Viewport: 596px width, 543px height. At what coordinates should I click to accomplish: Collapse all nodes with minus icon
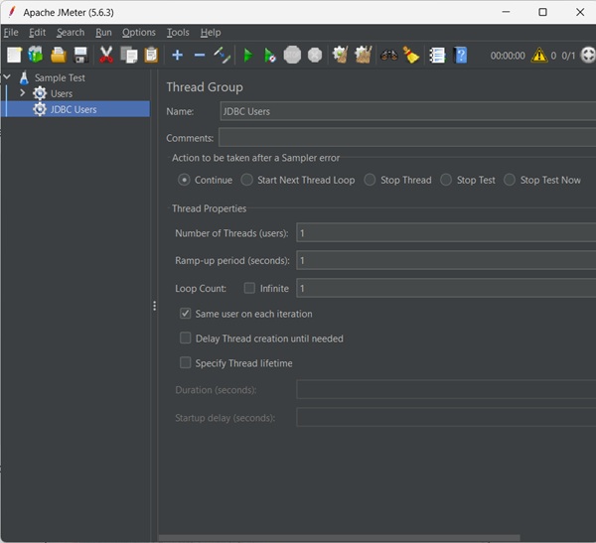point(200,56)
